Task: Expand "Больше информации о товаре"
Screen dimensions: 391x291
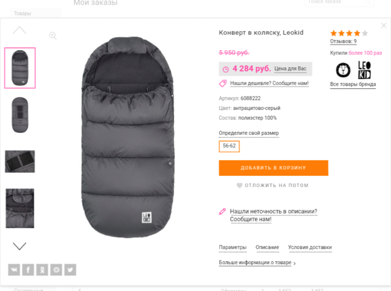Action: pyautogui.click(x=257, y=263)
